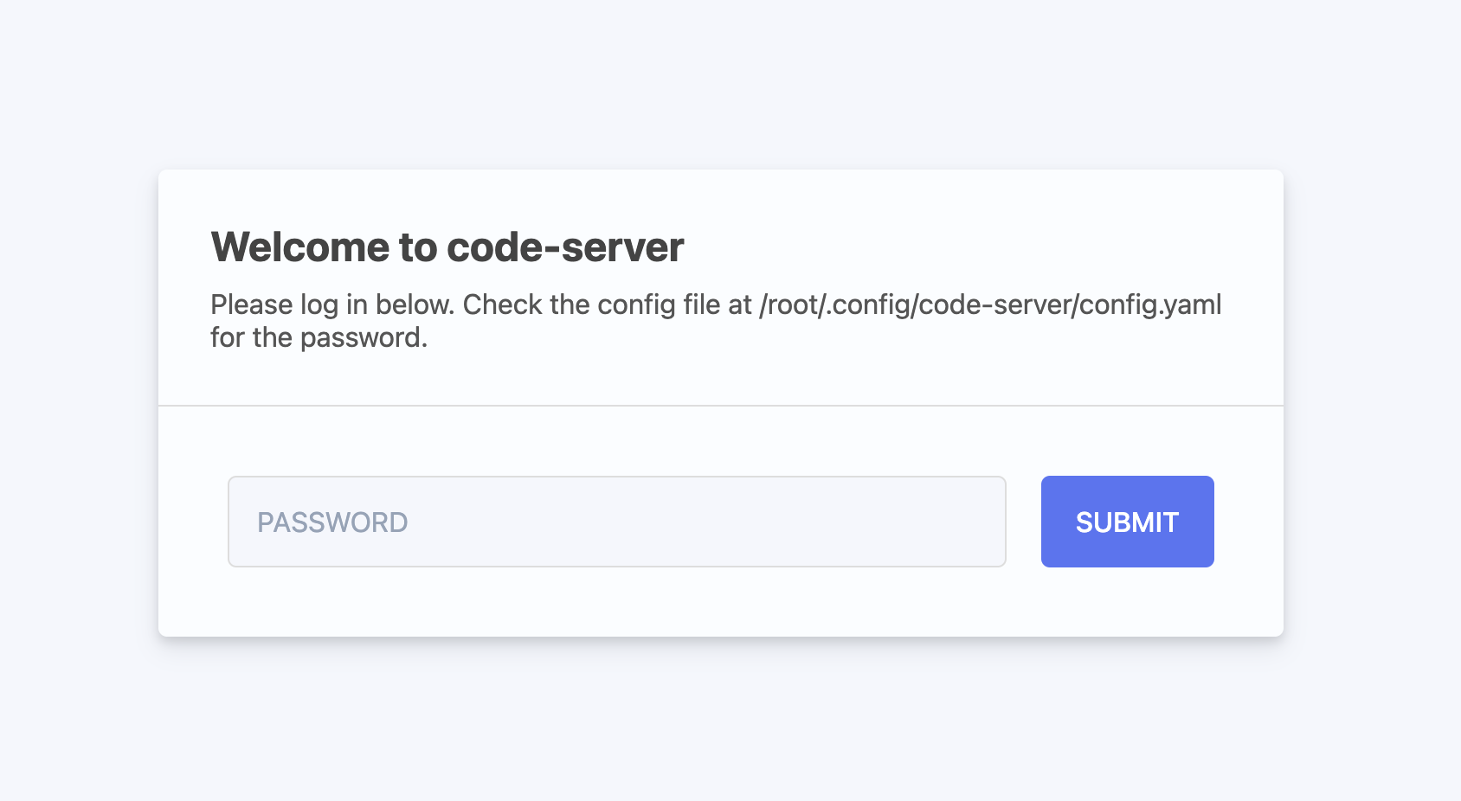Click the horizontal divider line in the card

(x=720, y=405)
